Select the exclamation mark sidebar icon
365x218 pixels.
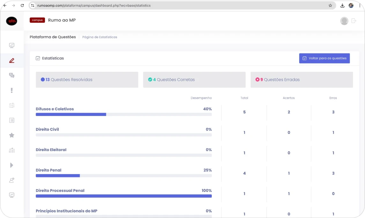coord(12,91)
